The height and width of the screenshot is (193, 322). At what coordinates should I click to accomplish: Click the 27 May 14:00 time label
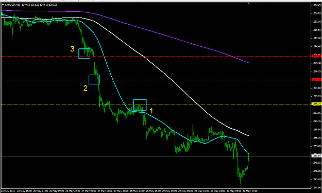[x=105, y=191]
